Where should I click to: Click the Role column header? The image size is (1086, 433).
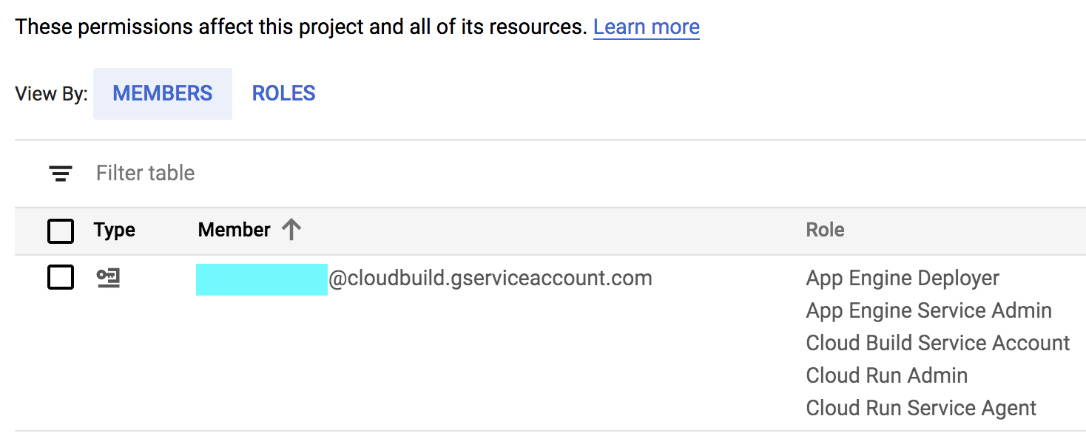pyautogui.click(x=825, y=231)
